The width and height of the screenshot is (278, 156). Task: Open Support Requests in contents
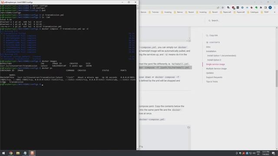click(214, 77)
